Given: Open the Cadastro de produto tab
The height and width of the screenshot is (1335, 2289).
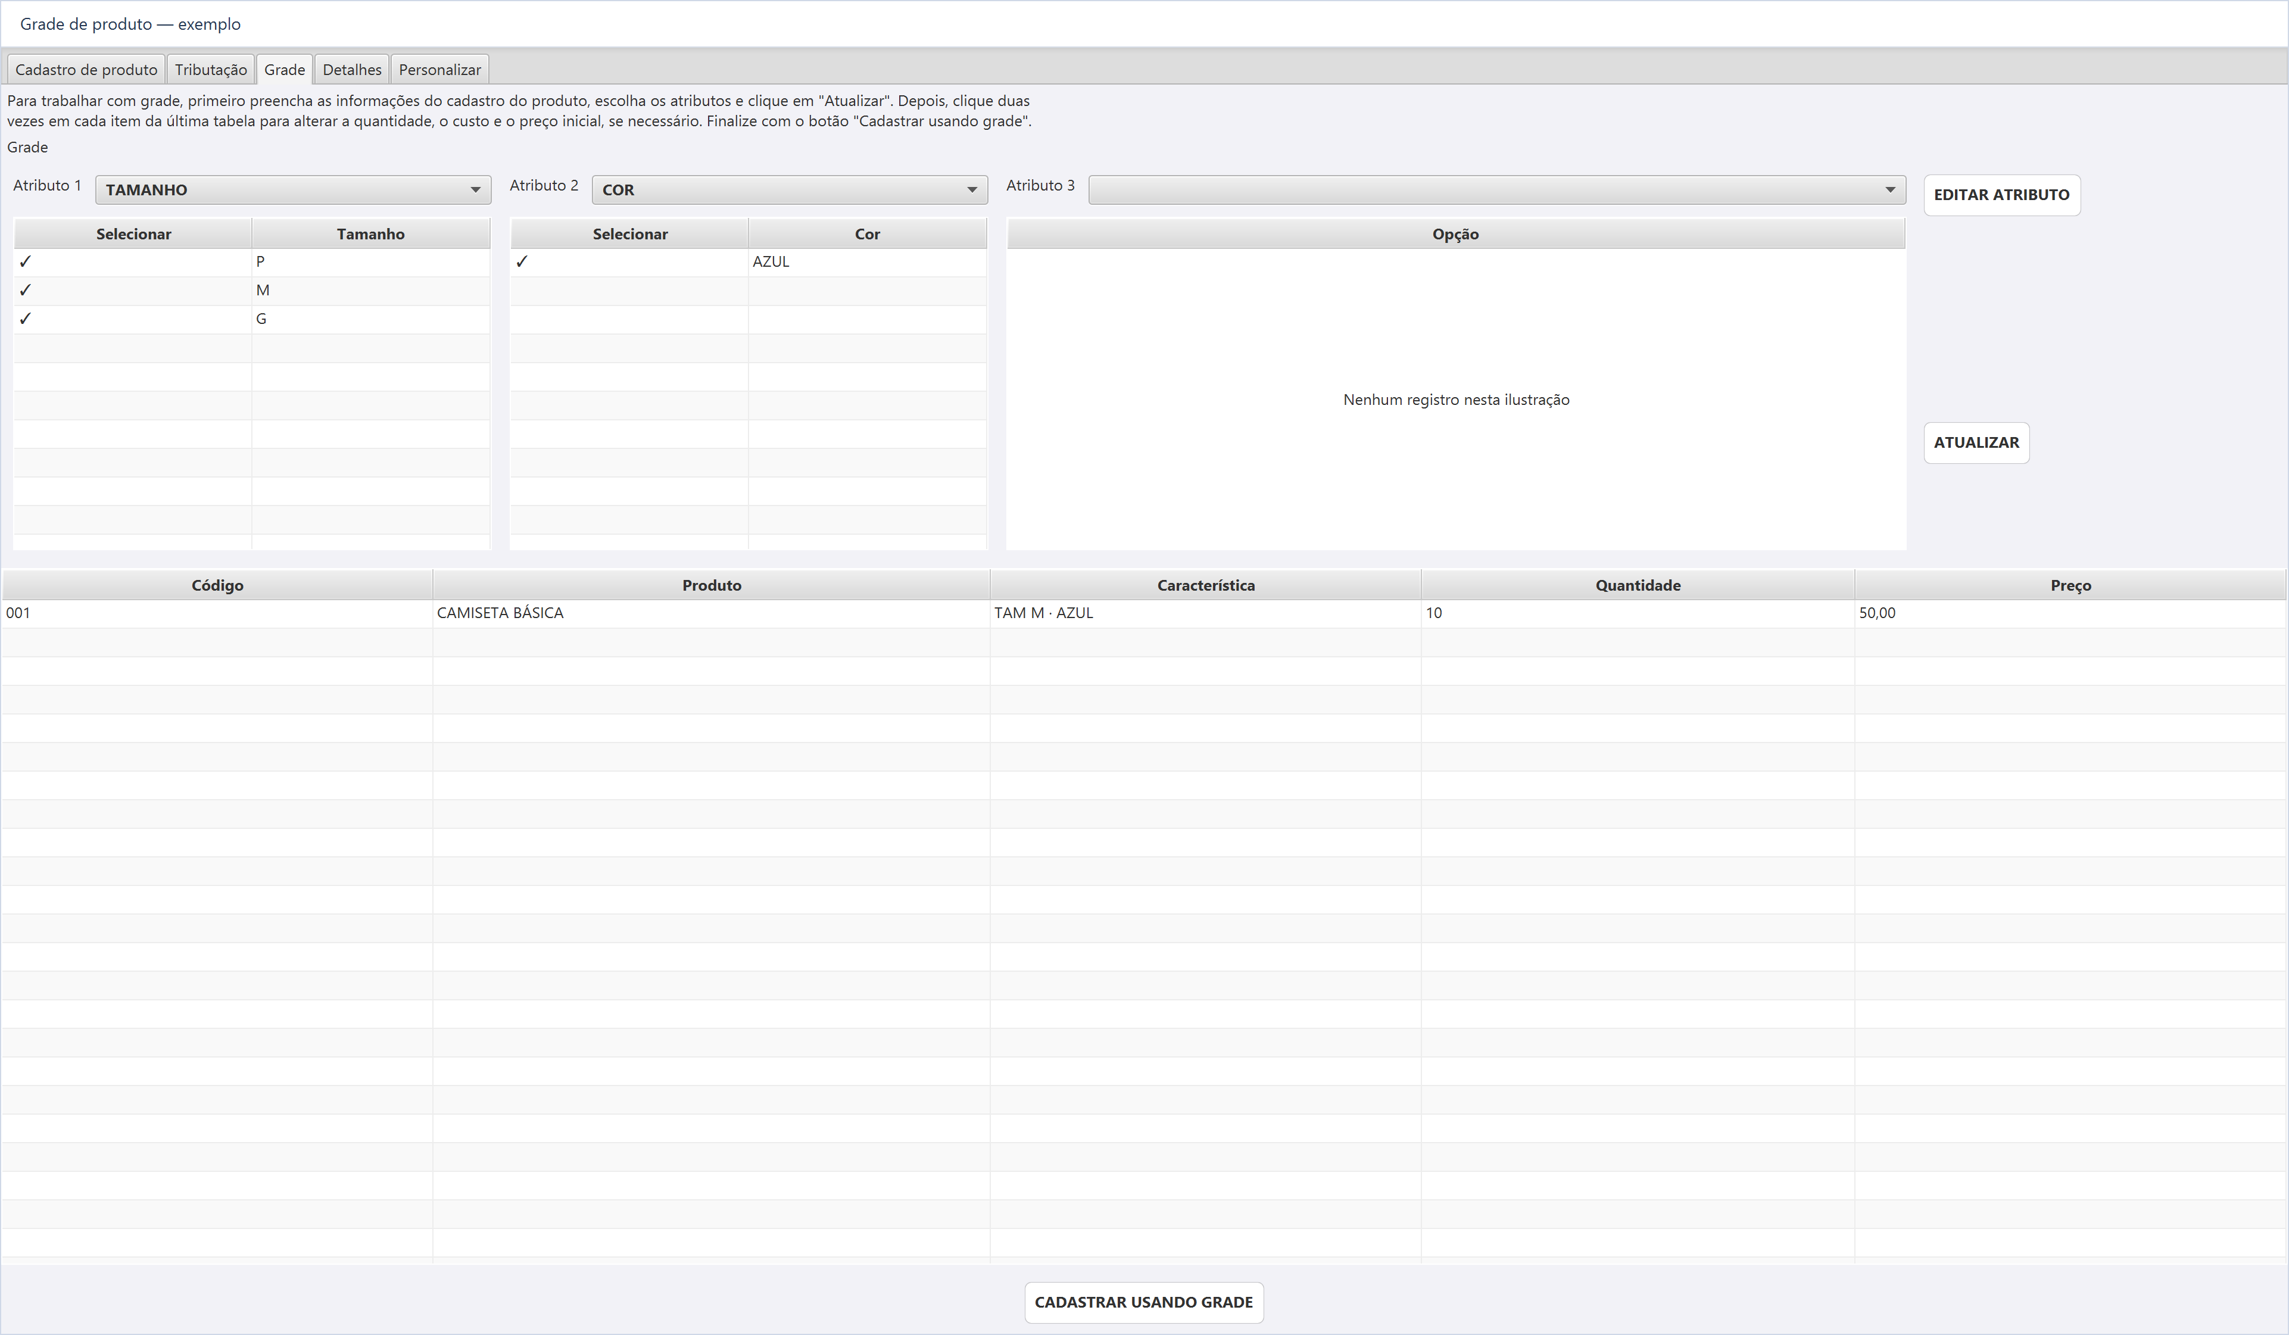Looking at the screenshot, I should pos(86,70).
